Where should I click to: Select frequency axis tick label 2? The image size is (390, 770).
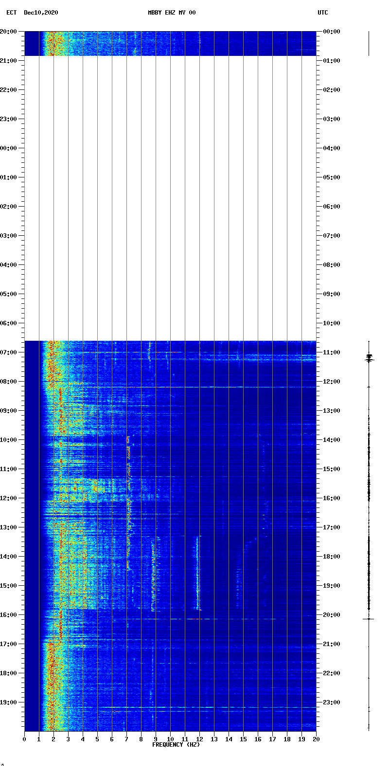click(x=53, y=739)
